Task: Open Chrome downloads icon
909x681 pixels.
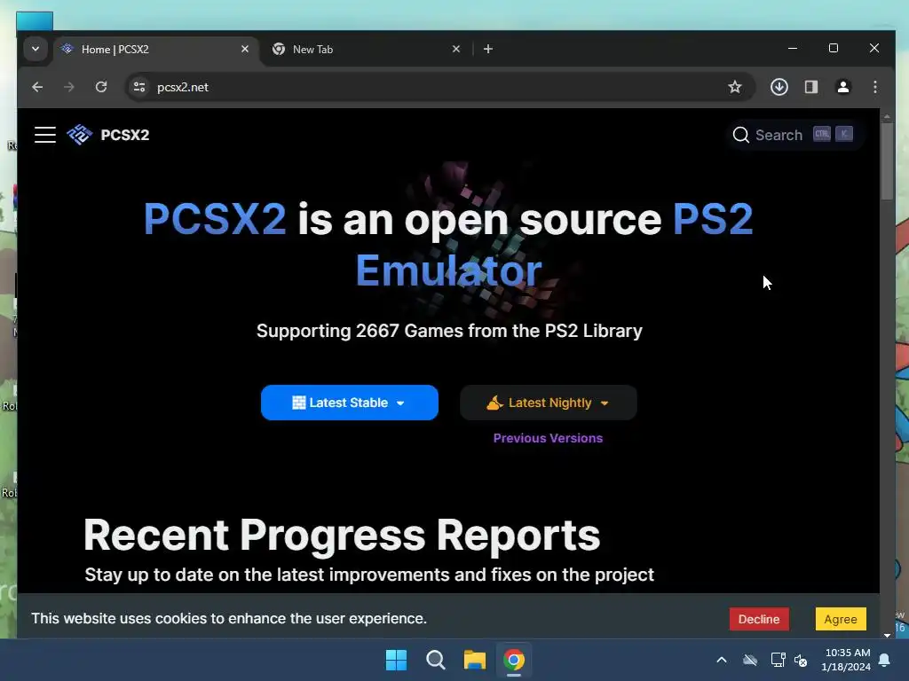Action: [x=779, y=87]
